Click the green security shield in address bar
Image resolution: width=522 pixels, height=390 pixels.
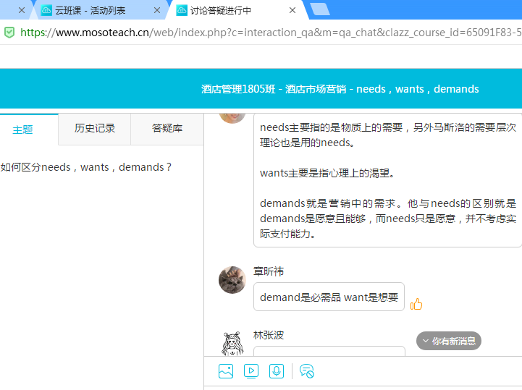pos(9,33)
